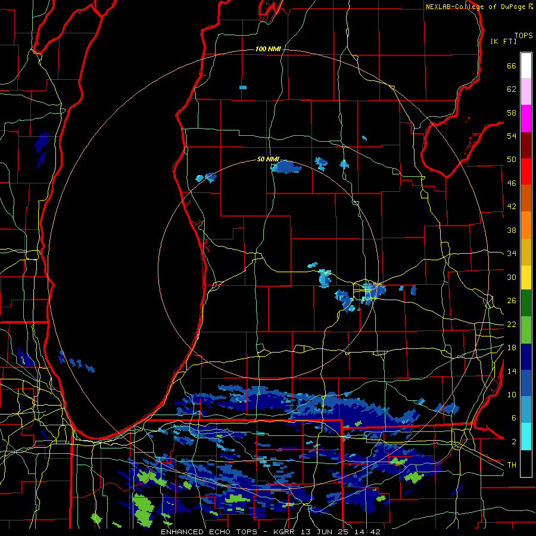
Task: Click the '6' legend label
Action: click(514, 418)
